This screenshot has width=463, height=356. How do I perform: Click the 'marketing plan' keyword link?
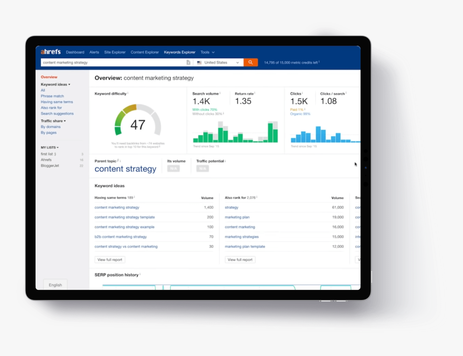click(237, 217)
